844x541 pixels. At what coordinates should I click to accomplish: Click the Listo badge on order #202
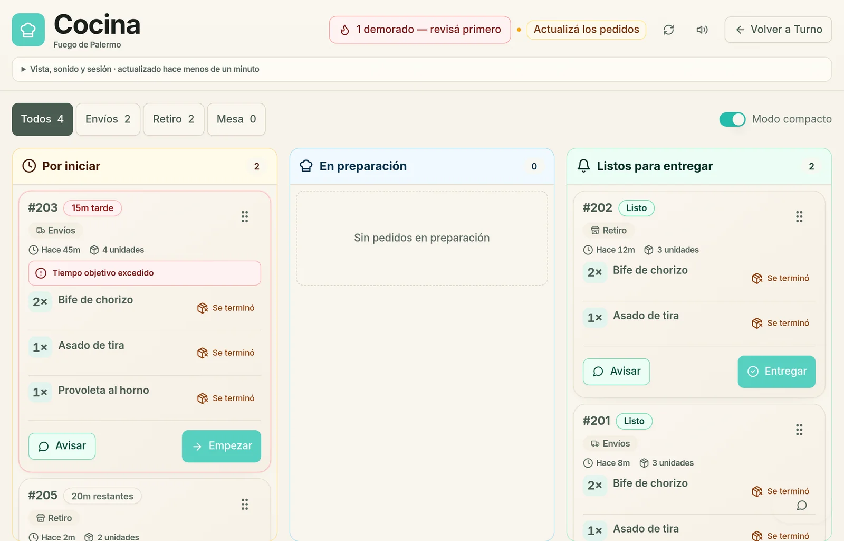637,208
